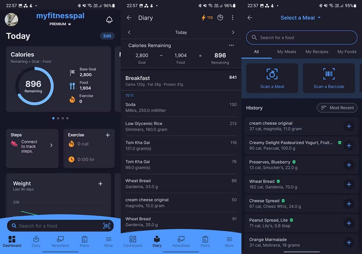Screen dimensions: 362x254
Task: Tap the Edit button beside Today
Action: coord(107,36)
